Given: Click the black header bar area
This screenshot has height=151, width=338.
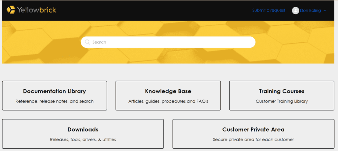Looking at the screenshot, I should [151, 10].
